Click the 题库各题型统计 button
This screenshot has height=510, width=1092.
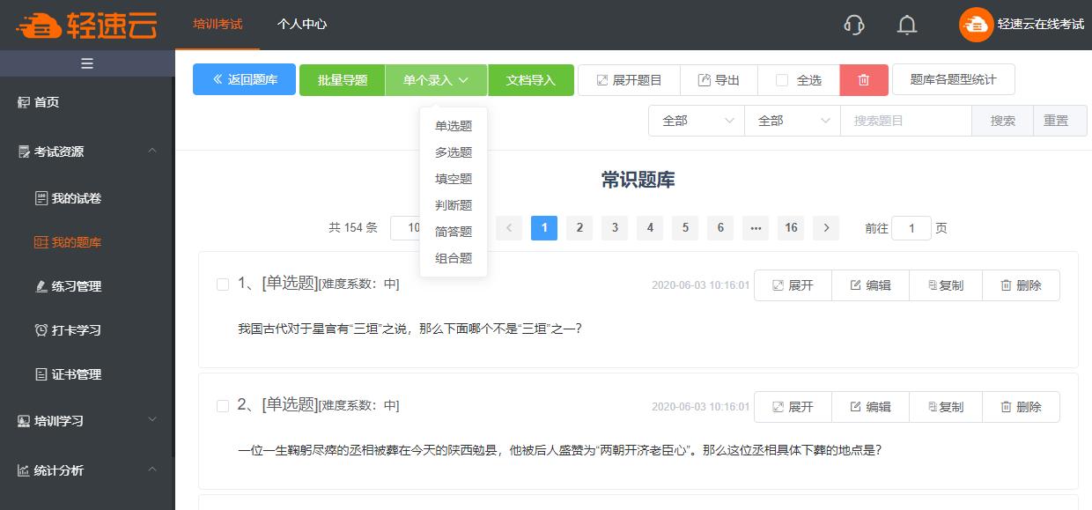[x=954, y=79]
